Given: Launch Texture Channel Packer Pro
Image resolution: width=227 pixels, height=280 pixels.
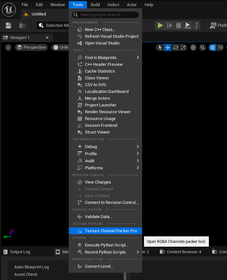Looking at the screenshot, I should tap(106, 231).
